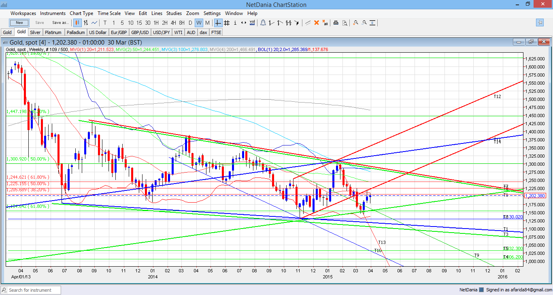Viewport: 553px width, 295px height.
Task: Click the Save button
Action: click(x=40, y=23)
